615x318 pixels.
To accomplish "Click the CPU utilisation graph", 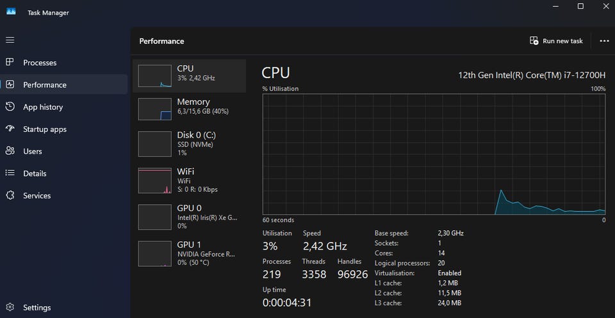I will (434, 154).
